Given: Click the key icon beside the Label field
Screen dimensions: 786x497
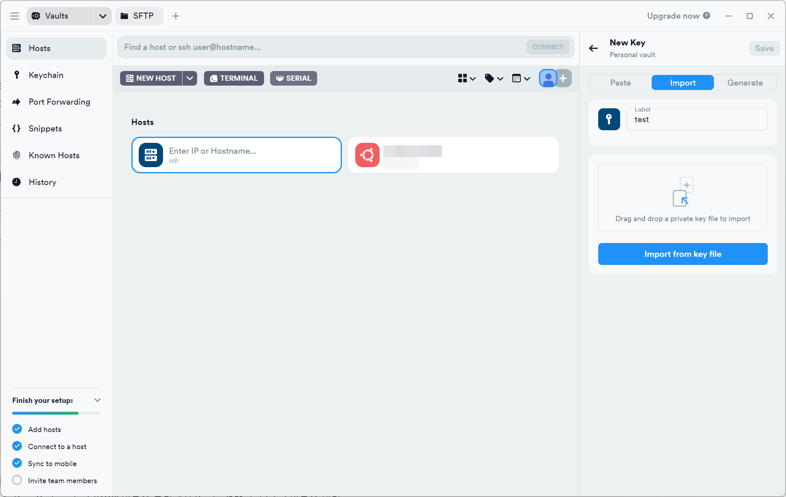Looking at the screenshot, I should (x=609, y=119).
